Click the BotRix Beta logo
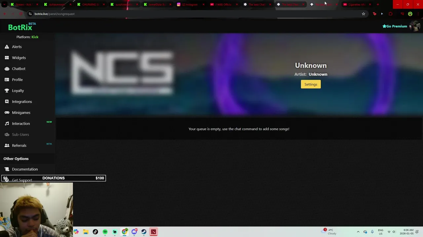 [22, 27]
